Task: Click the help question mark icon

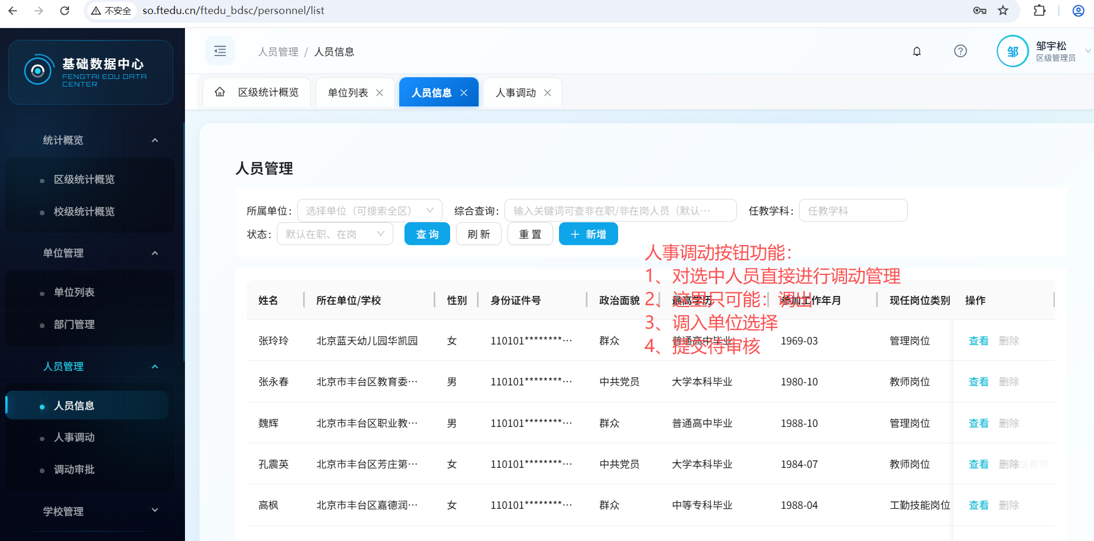Action: click(x=960, y=51)
